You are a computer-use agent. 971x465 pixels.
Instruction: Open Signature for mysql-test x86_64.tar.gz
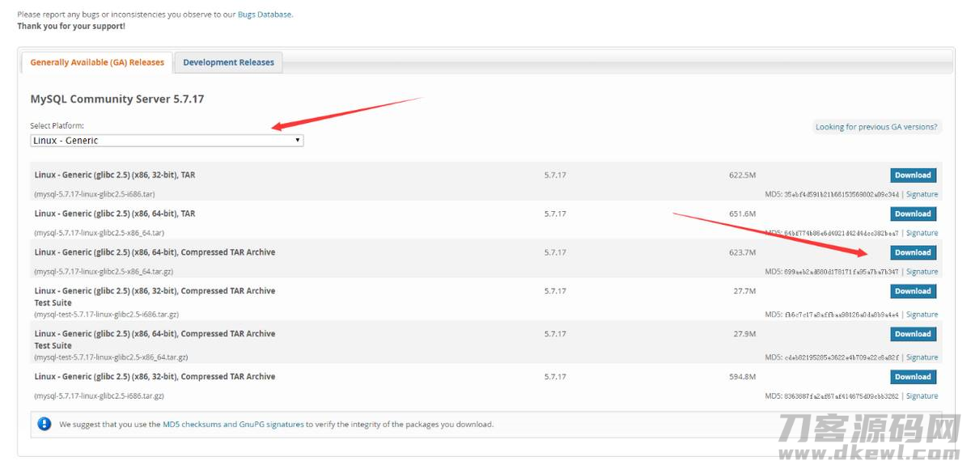pyautogui.click(x=922, y=357)
